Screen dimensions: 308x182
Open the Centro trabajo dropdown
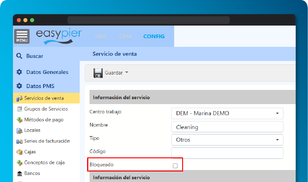pyautogui.click(x=227, y=113)
